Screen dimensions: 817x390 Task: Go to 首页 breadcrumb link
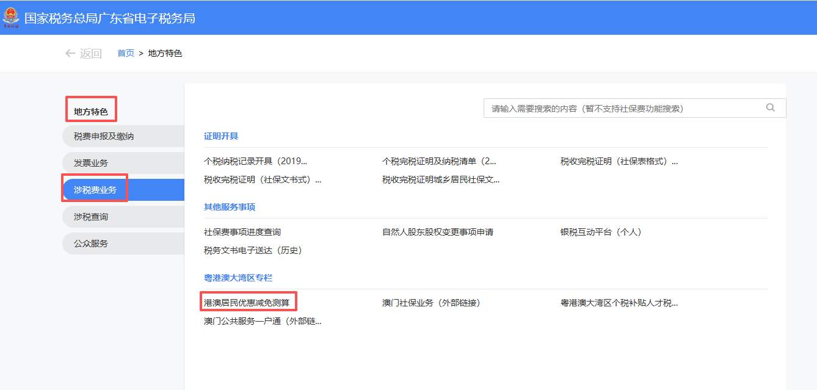coord(126,53)
